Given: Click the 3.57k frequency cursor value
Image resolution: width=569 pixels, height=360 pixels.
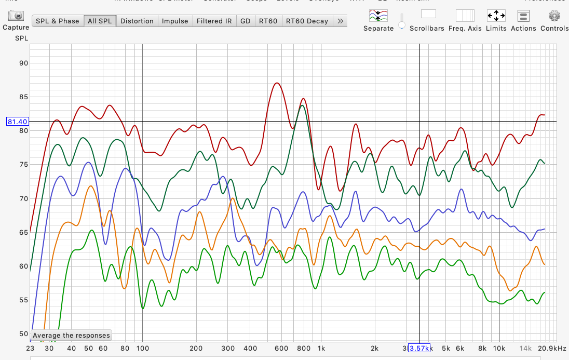Looking at the screenshot, I should (x=419, y=348).
